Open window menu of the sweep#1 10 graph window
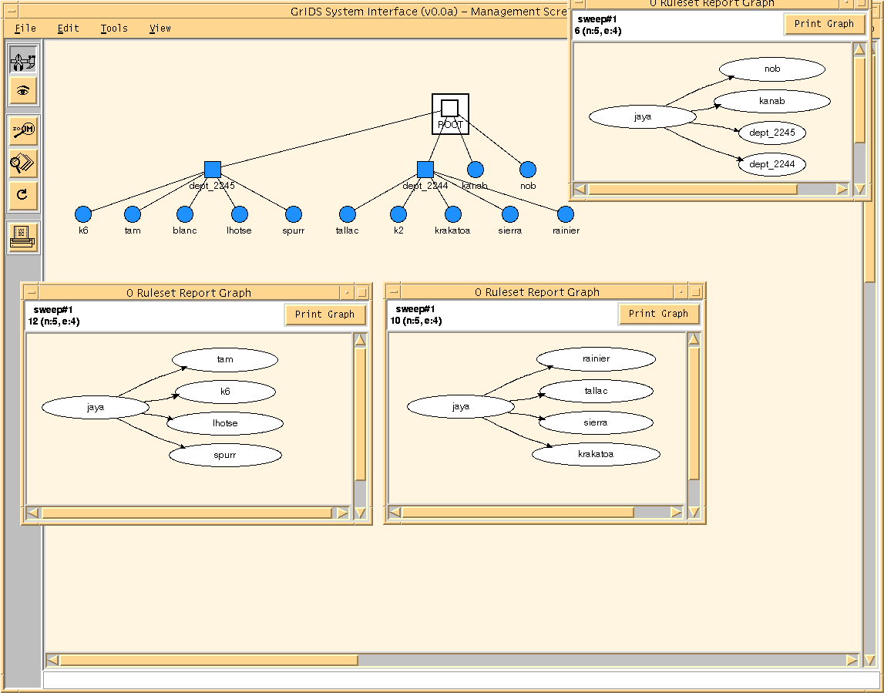This screenshot has width=884, height=693. pyautogui.click(x=394, y=292)
